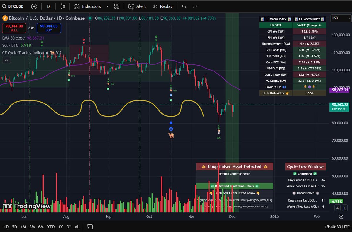This screenshot has height=232, width=352.
Task: Expand the favorite indicators dropdown arrow
Action: [x=107, y=6]
